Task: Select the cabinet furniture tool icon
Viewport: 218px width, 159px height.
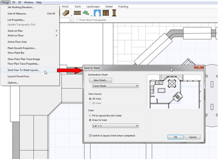Action: point(106,13)
